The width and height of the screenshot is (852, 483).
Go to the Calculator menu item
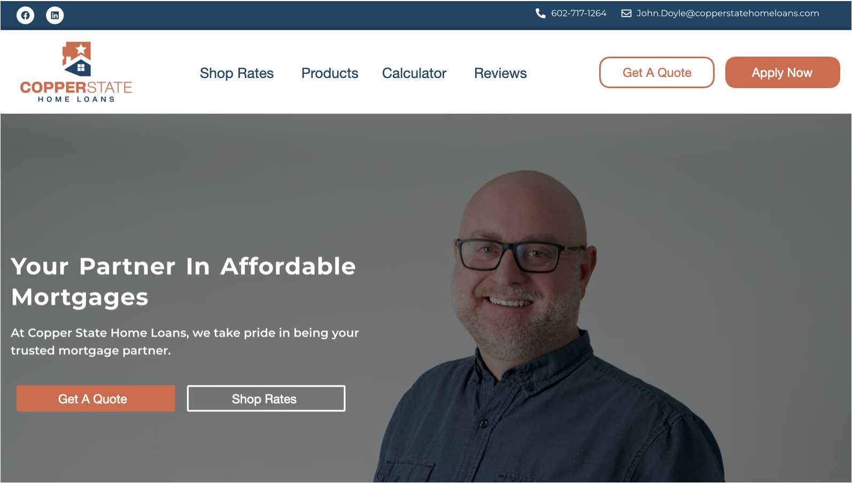(414, 73)
